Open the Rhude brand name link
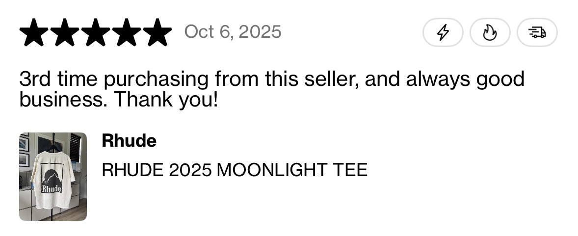This screenshot has height=236, width=578. pos(129,141)
